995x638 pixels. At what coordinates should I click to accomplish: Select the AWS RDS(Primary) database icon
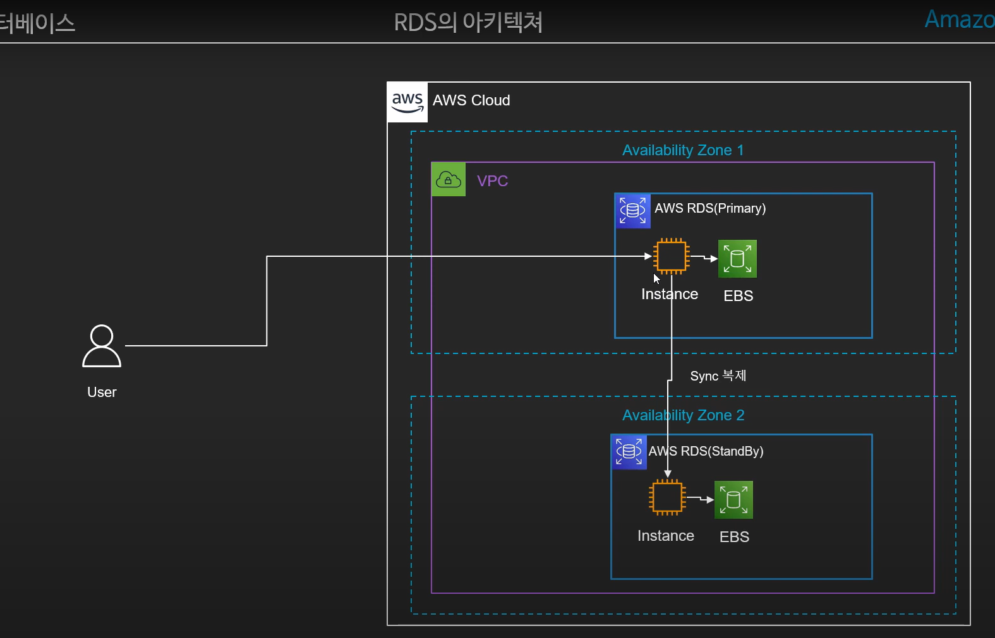[633, 211]
